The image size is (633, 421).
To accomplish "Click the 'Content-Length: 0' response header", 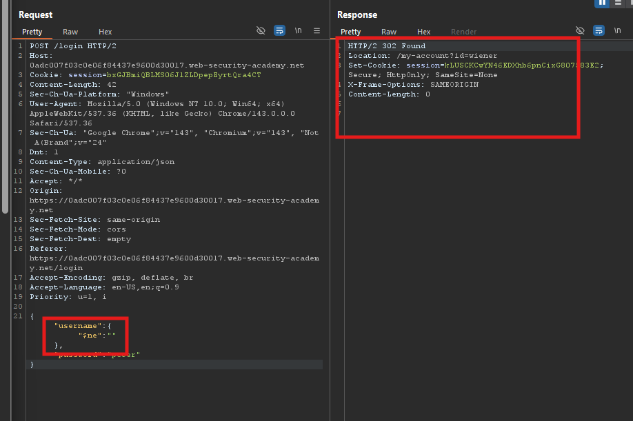I will pos(389,94).
